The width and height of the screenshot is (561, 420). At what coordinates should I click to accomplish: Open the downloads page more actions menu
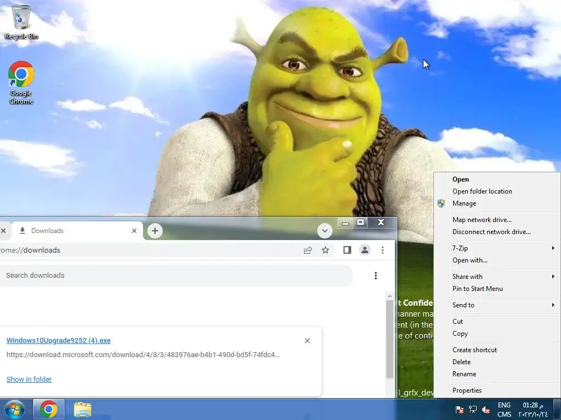(x=376, y=276)
